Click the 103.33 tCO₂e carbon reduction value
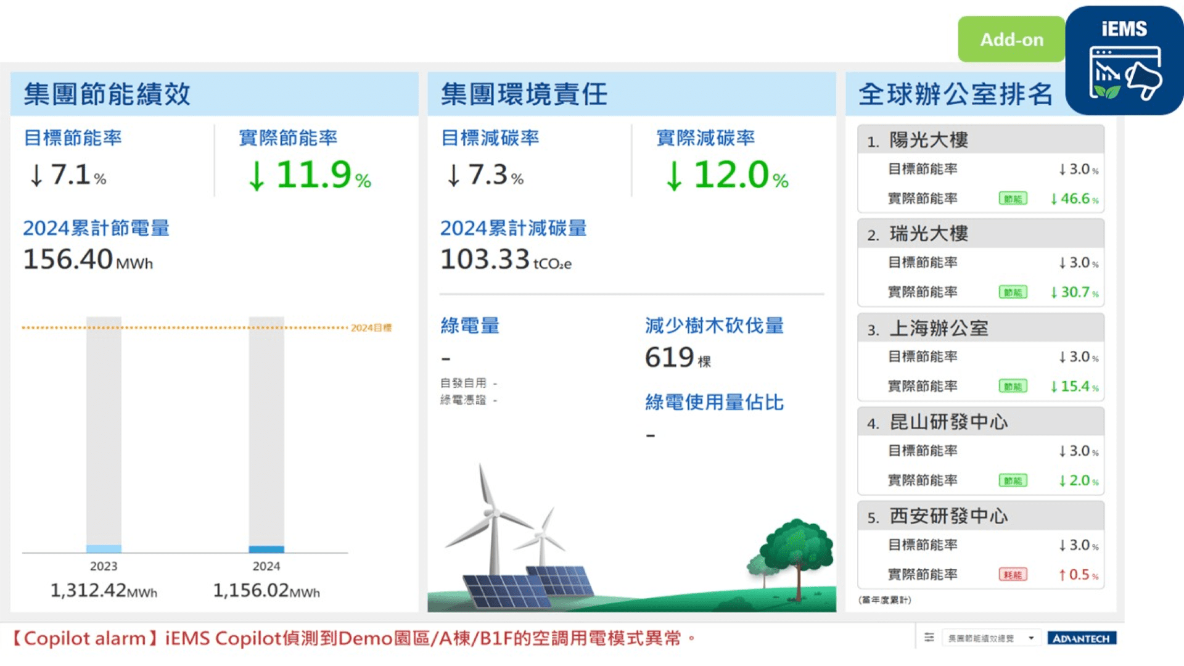 coord(506,260)
